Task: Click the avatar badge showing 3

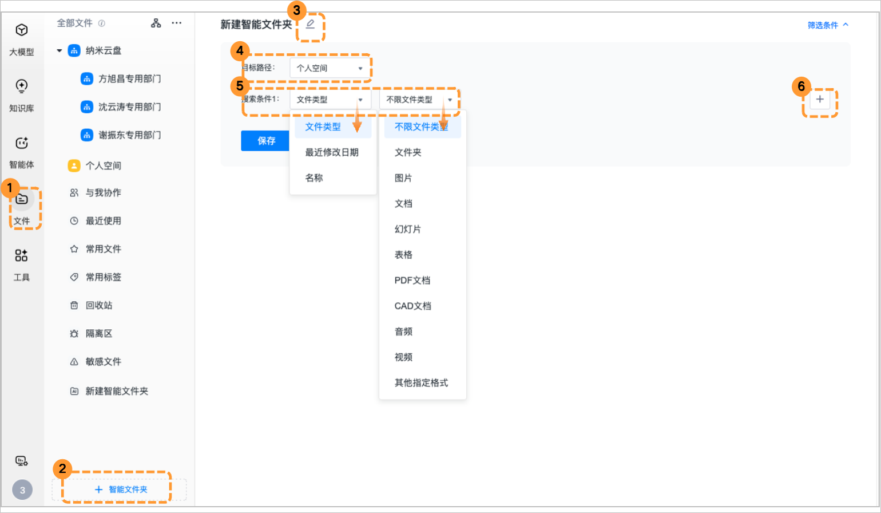Action: (22, 490)
